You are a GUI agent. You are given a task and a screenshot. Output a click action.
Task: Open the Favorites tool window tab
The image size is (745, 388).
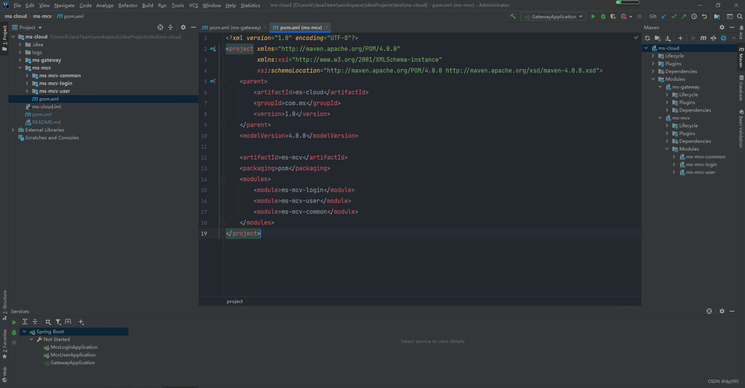tap(5, 343)
